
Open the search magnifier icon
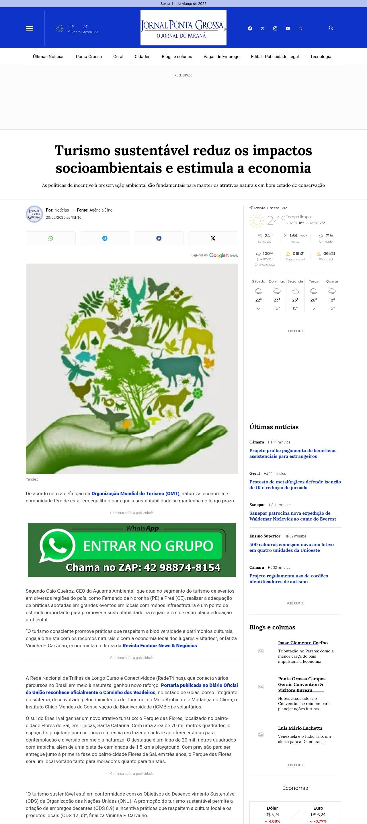click(331, 28)
